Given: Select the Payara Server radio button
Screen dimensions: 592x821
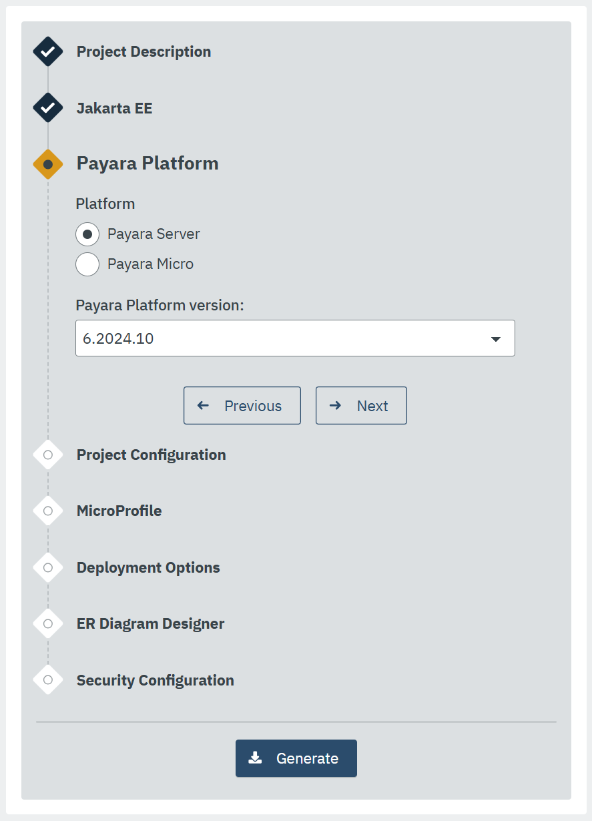Looking at the screenshot, I should pos(87,234).
